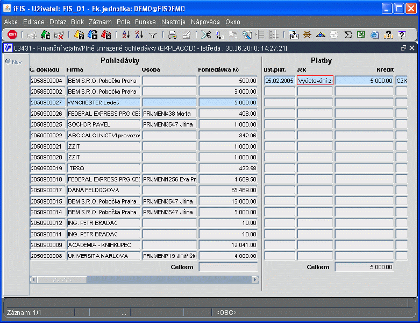420x323 pixels.
Task: Click the horizontal scrollbar right arrow
Action: tap(255, 279)
